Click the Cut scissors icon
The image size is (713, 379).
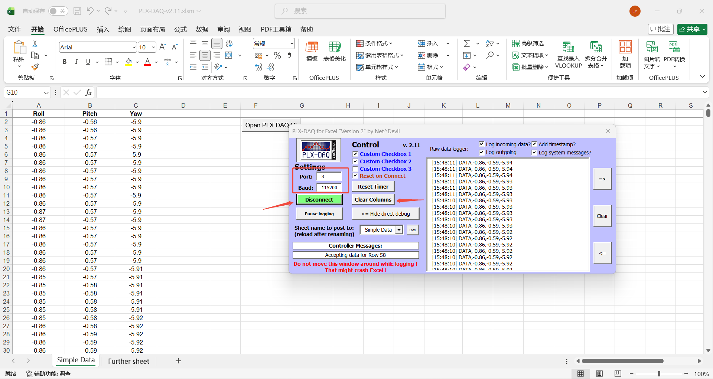point(35,44)
